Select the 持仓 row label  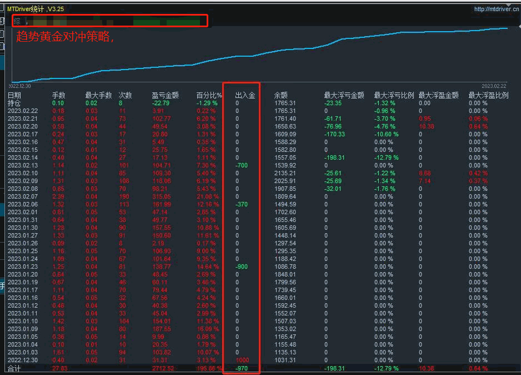[14, 103]
